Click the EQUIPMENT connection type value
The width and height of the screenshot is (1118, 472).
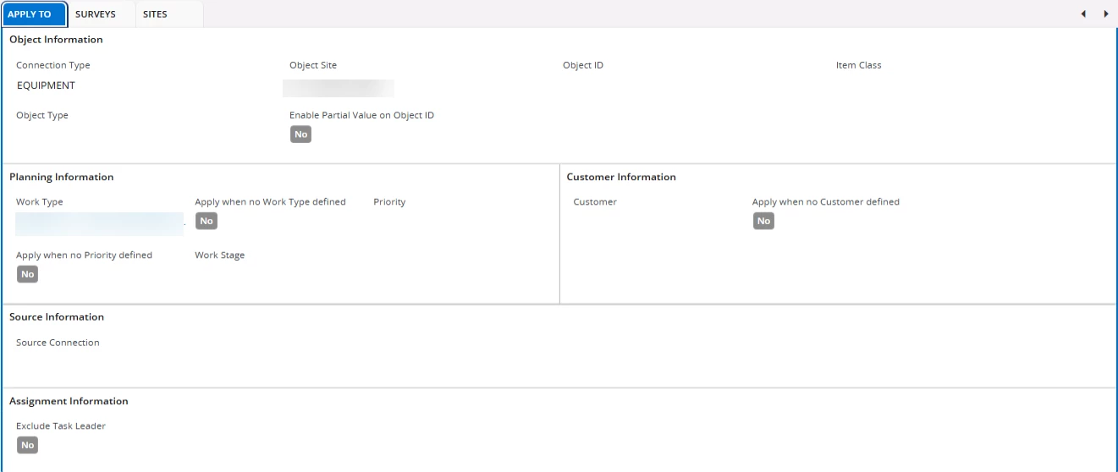[46, 85]
